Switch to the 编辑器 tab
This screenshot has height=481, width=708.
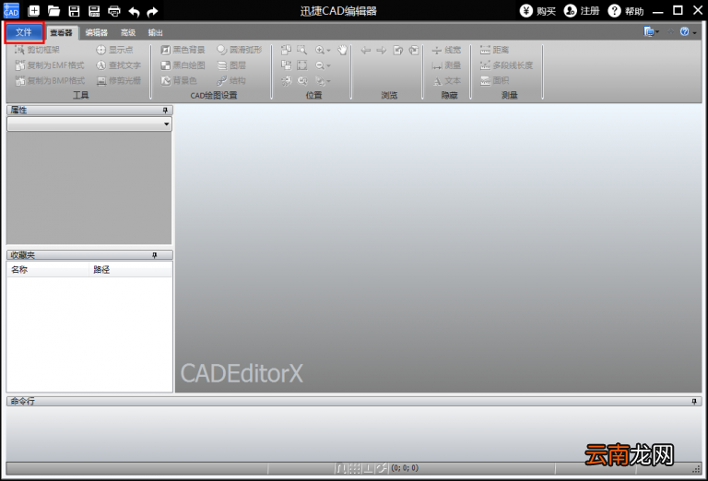click(97, 32)
